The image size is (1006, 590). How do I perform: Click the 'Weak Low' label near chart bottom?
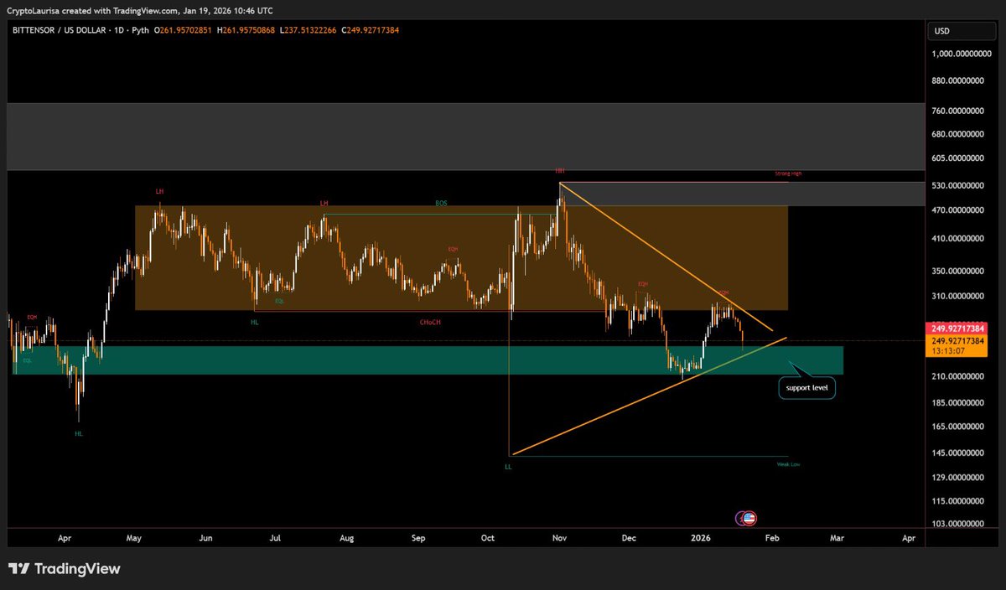[x=787, y=463]
